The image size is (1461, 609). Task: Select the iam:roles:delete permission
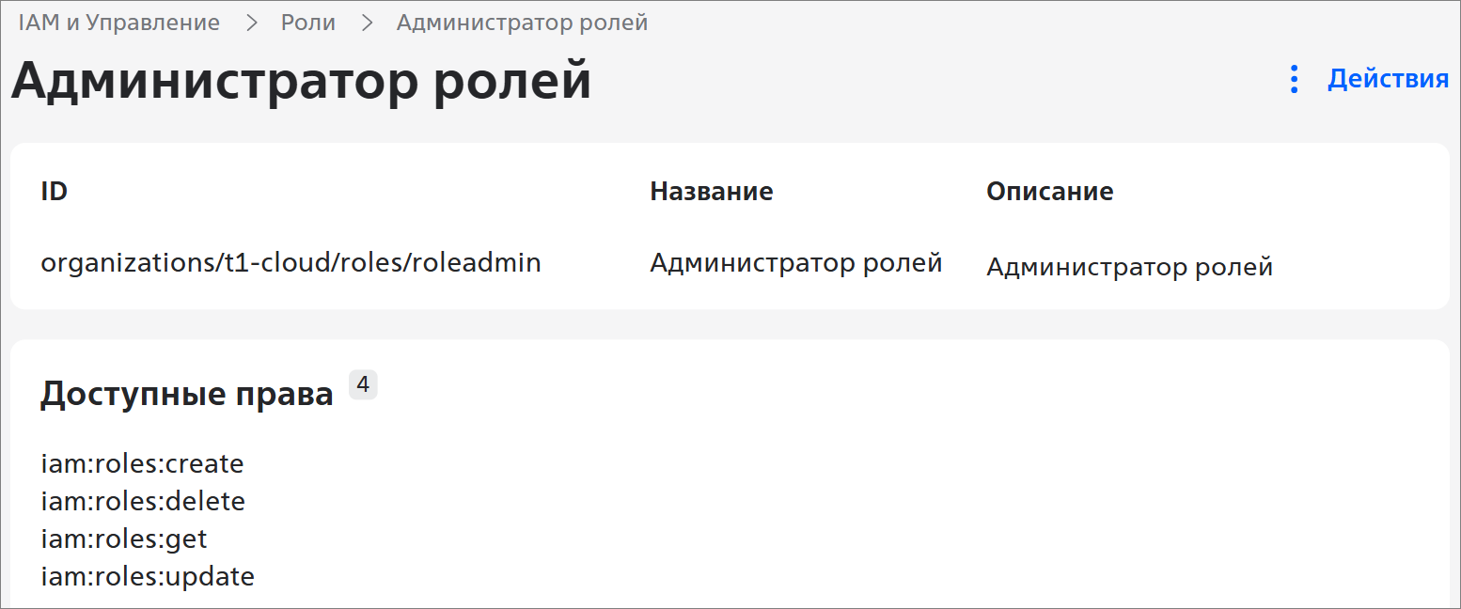pyautogui.click(x=143, y=502)
